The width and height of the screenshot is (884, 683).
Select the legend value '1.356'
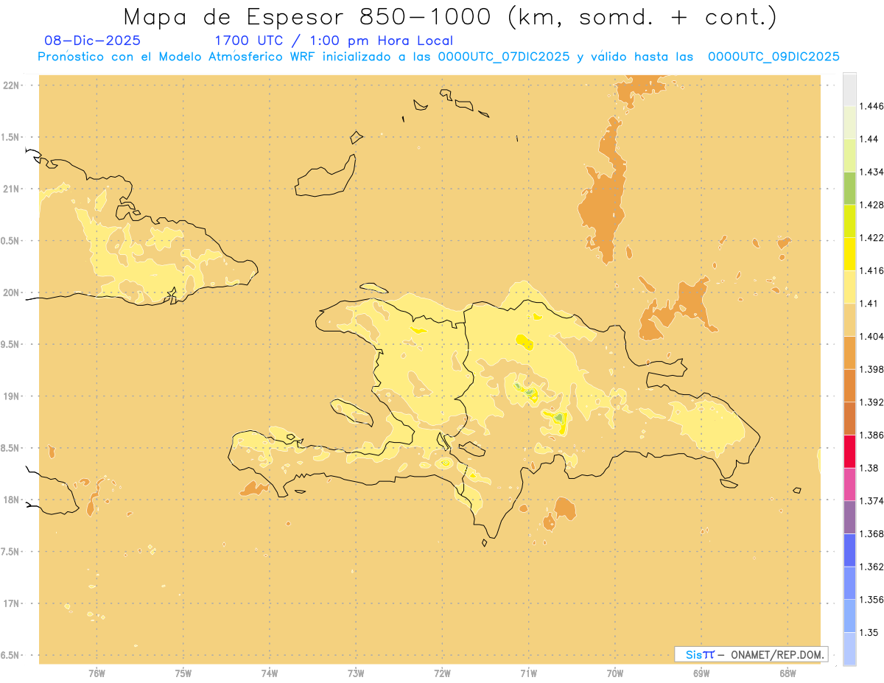pyautogui.click(x=871, y=600)
